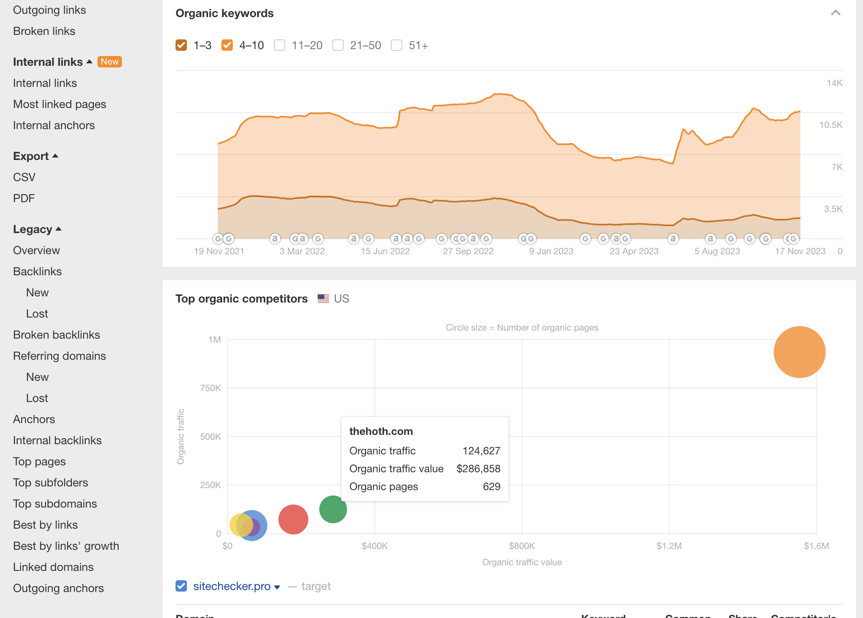
Task: Click the red competitor bubble
Action: pos(293,519)
